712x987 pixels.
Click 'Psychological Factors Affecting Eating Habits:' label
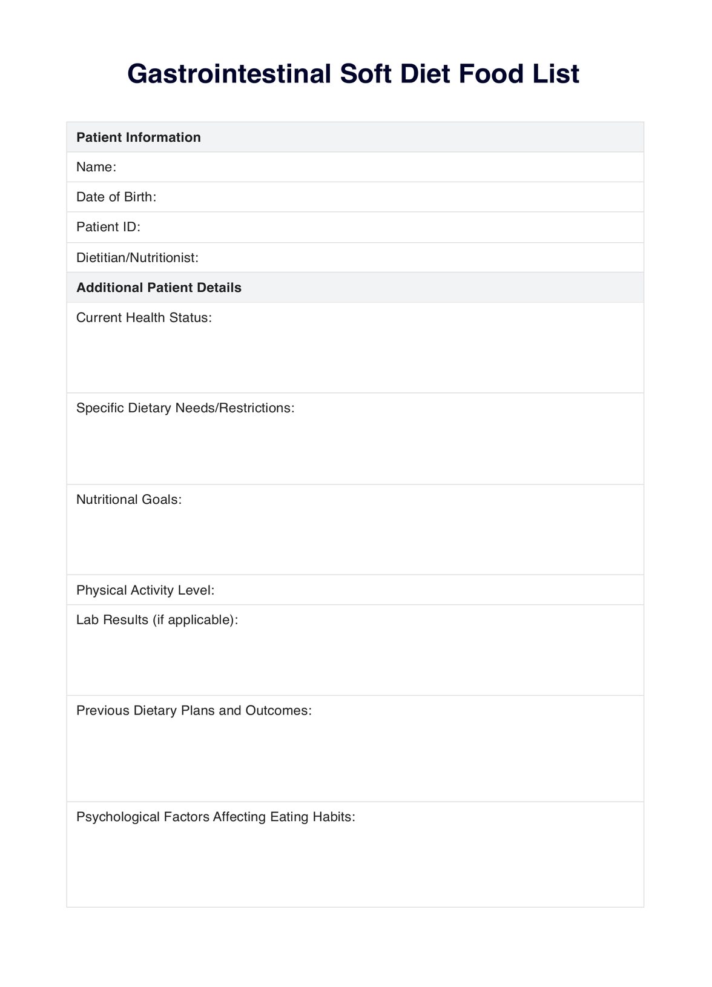(216, 817)
